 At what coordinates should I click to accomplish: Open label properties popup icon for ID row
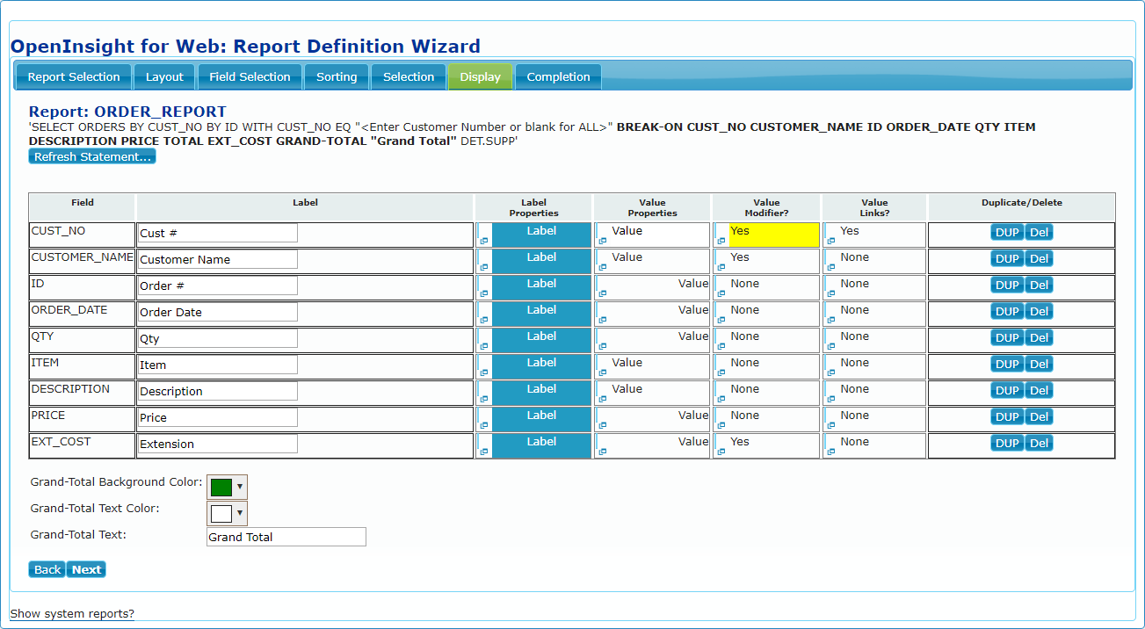click(x=483, y=293)
